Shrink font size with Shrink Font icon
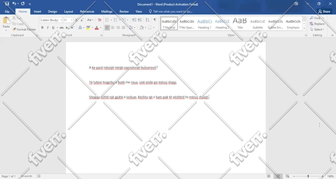 (82, 20)
